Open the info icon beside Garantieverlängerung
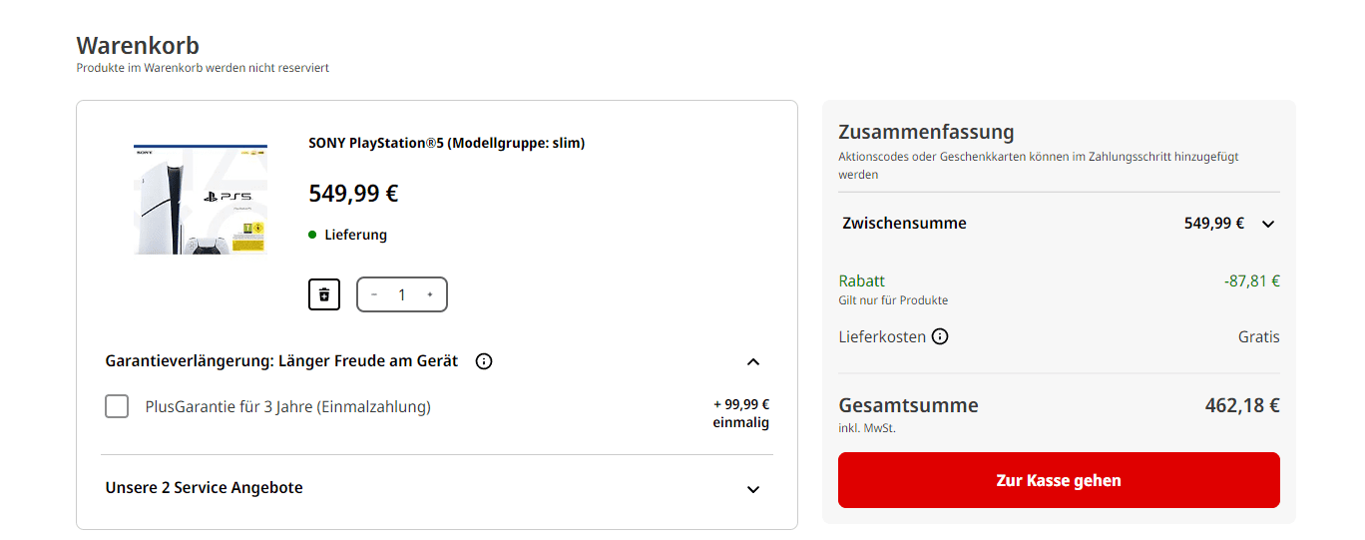This screenshot has width=1365, height=540. (x=484, y=361)
